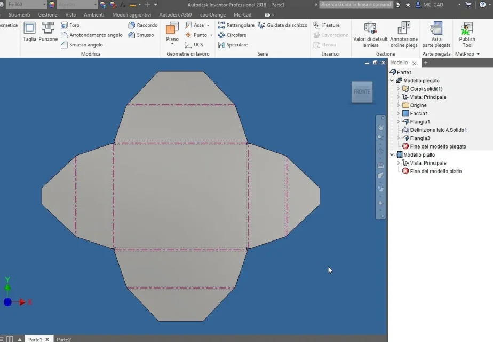Viewport: 493px width, 342px height.
Task: Activate the Punzone punch tool
Action: click(48, 32)
